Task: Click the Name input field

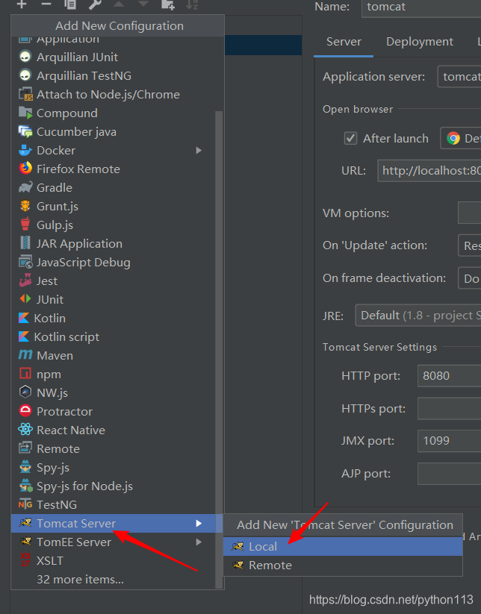Action: tap(421, 7)
